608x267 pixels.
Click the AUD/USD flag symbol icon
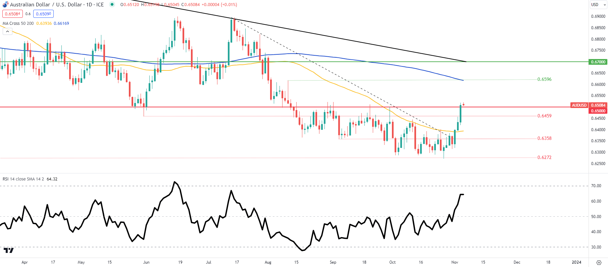tap(5, 5)
